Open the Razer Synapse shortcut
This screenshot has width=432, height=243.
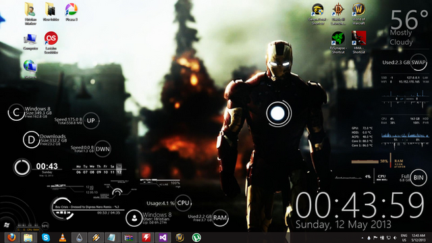338,42
